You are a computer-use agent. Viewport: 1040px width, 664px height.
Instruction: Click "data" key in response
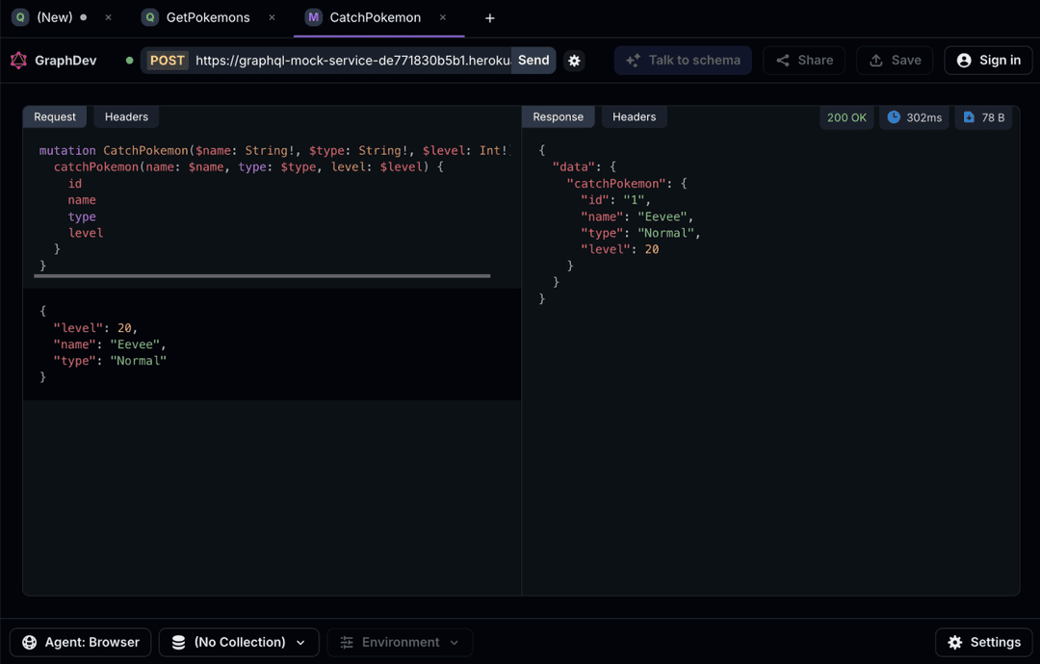574,167
